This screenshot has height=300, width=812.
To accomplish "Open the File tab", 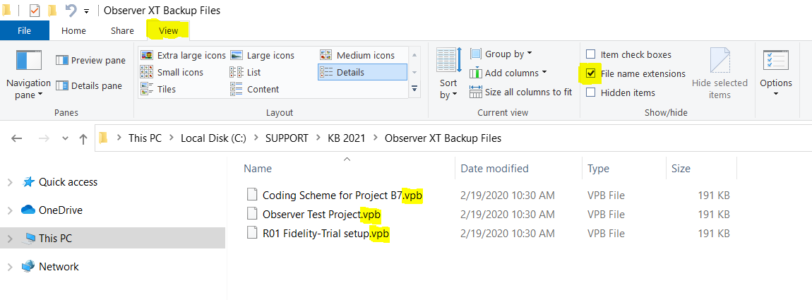I will (24, 30).
